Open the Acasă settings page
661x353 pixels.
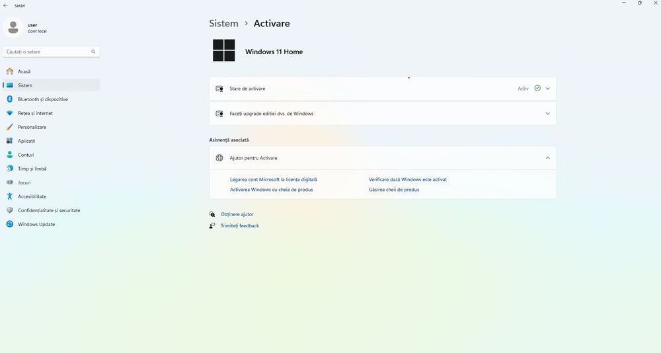(52, 71)
